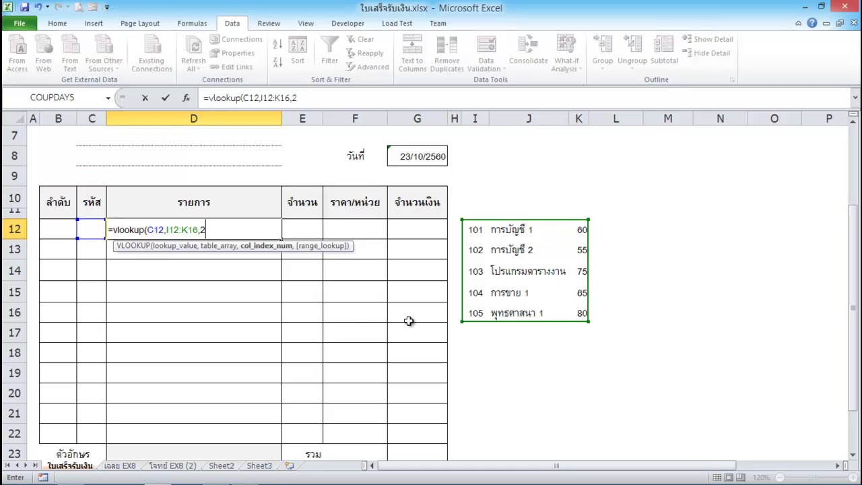
Task: Click the date cell 23/10/2560
Action: coord(417,156)
